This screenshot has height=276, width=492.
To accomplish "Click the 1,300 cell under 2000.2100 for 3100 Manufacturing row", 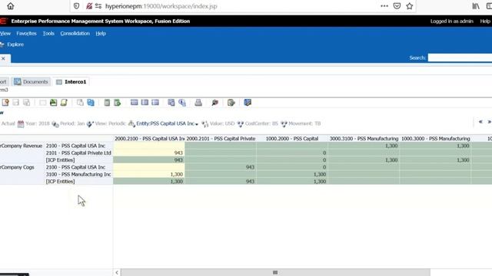I will 149,174.
